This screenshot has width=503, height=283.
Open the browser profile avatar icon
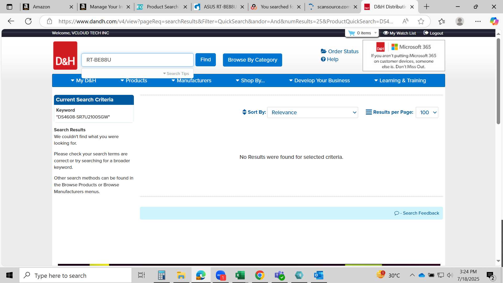460,21
